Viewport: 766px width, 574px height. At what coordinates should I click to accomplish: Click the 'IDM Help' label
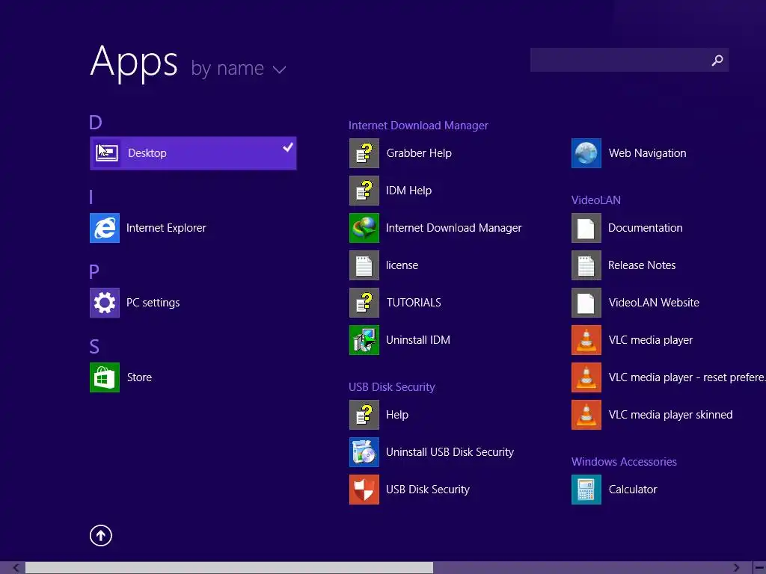tap(409, 191)
